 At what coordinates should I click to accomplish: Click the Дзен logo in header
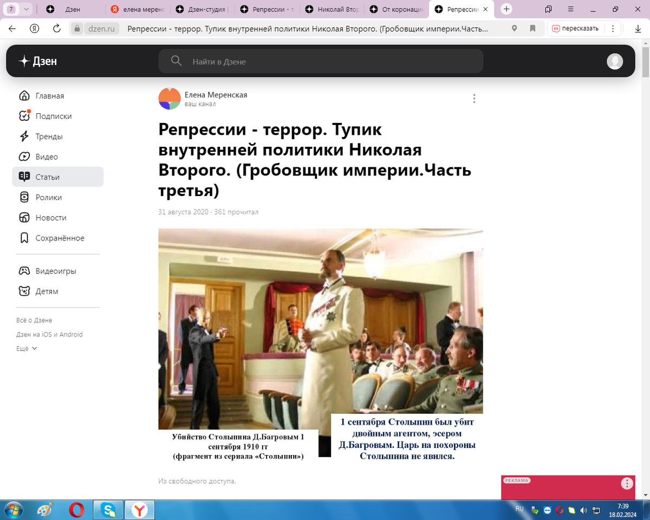tap(37, 61)
